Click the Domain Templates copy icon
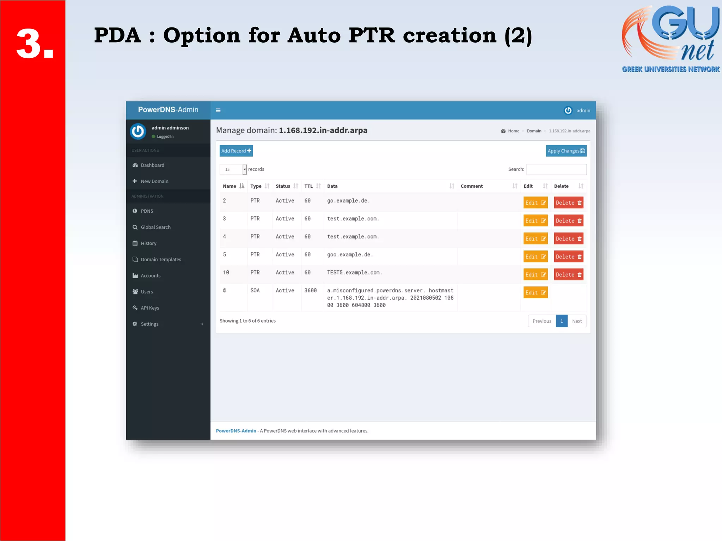 pyautogui.click(x=135, y=259)
